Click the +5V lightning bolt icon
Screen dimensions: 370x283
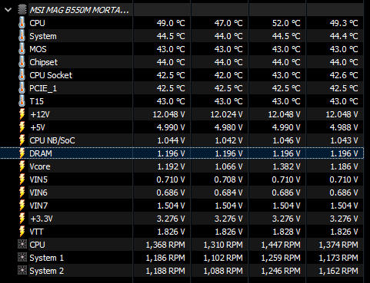pos(22,127)
